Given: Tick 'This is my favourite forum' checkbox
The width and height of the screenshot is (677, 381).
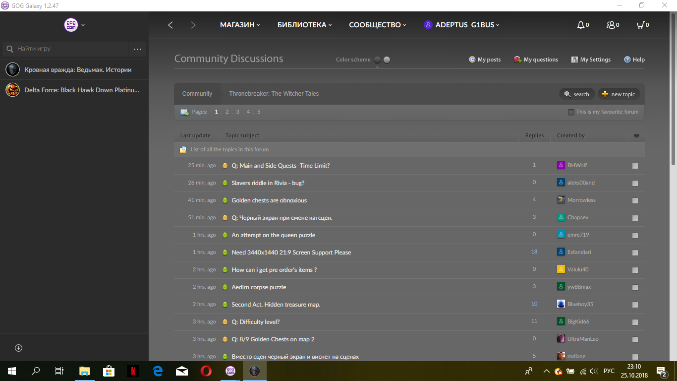Looking at the screenshot, I should coord(571,112).
